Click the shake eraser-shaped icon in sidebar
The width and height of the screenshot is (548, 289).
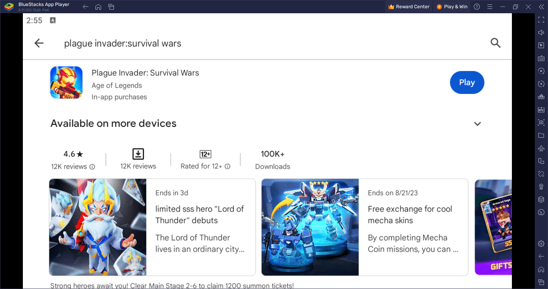541,174
